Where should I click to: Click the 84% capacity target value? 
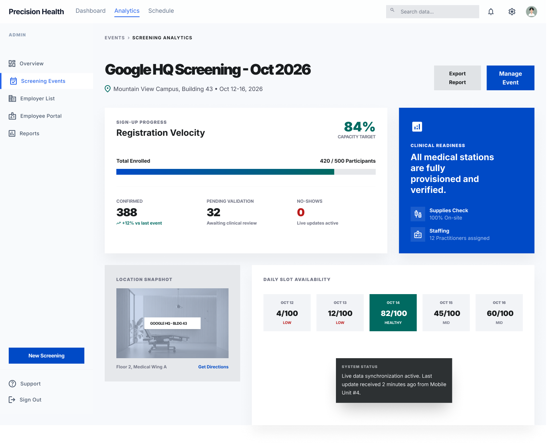(359, 127)
